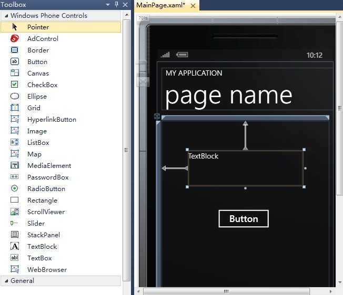This screenshot has height=295, width=343.
Task: Switch to the MainPage.xaml tab
Action: [161, 5]
